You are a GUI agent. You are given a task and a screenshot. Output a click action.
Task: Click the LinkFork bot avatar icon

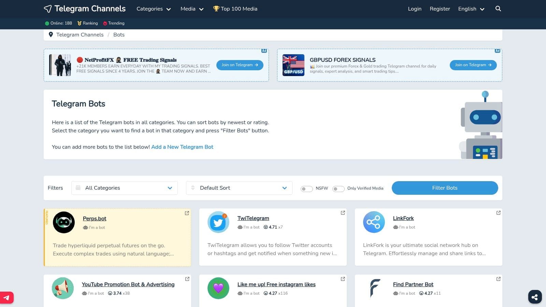[x=374, y=222]
